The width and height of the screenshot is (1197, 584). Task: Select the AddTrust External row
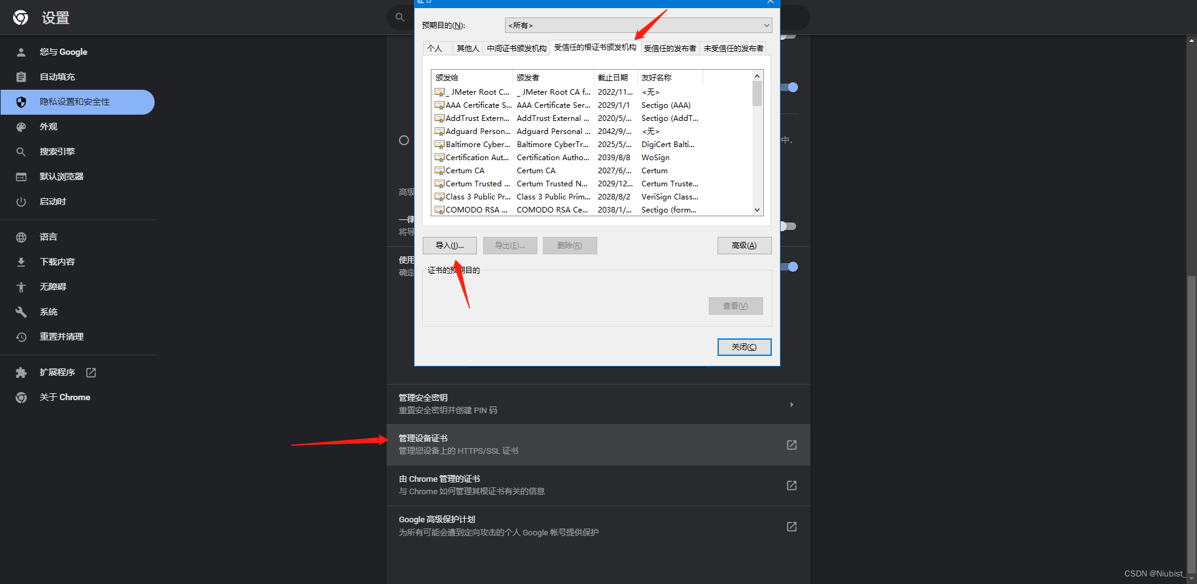point(566,118)
